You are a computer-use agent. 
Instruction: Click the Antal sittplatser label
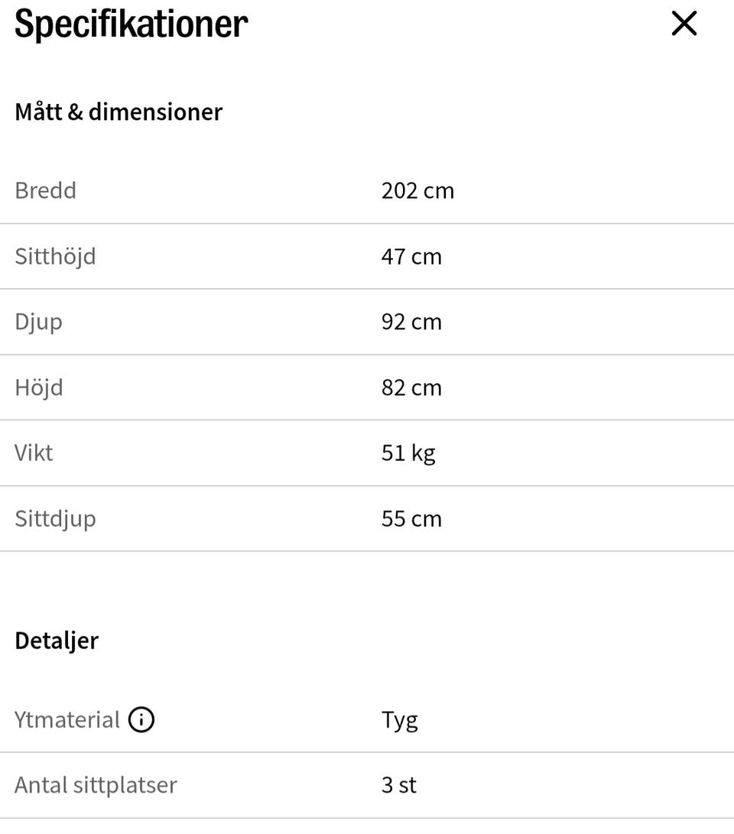pos(96,785)
